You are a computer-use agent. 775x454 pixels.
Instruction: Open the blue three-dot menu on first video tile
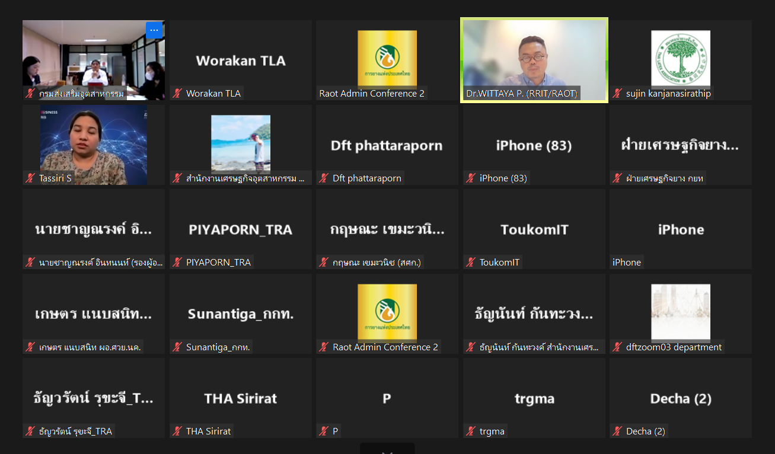pos(154,30)
